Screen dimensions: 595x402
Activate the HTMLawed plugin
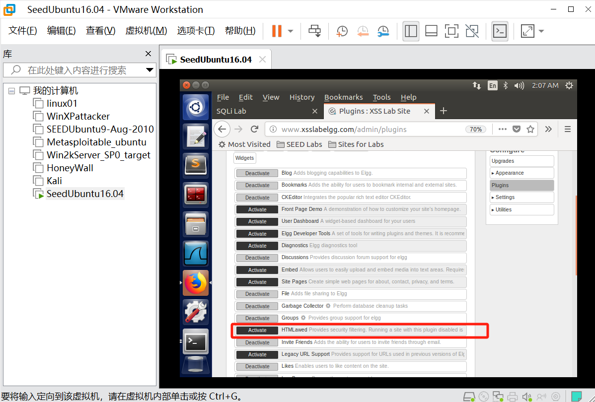[x=257, y=331]
